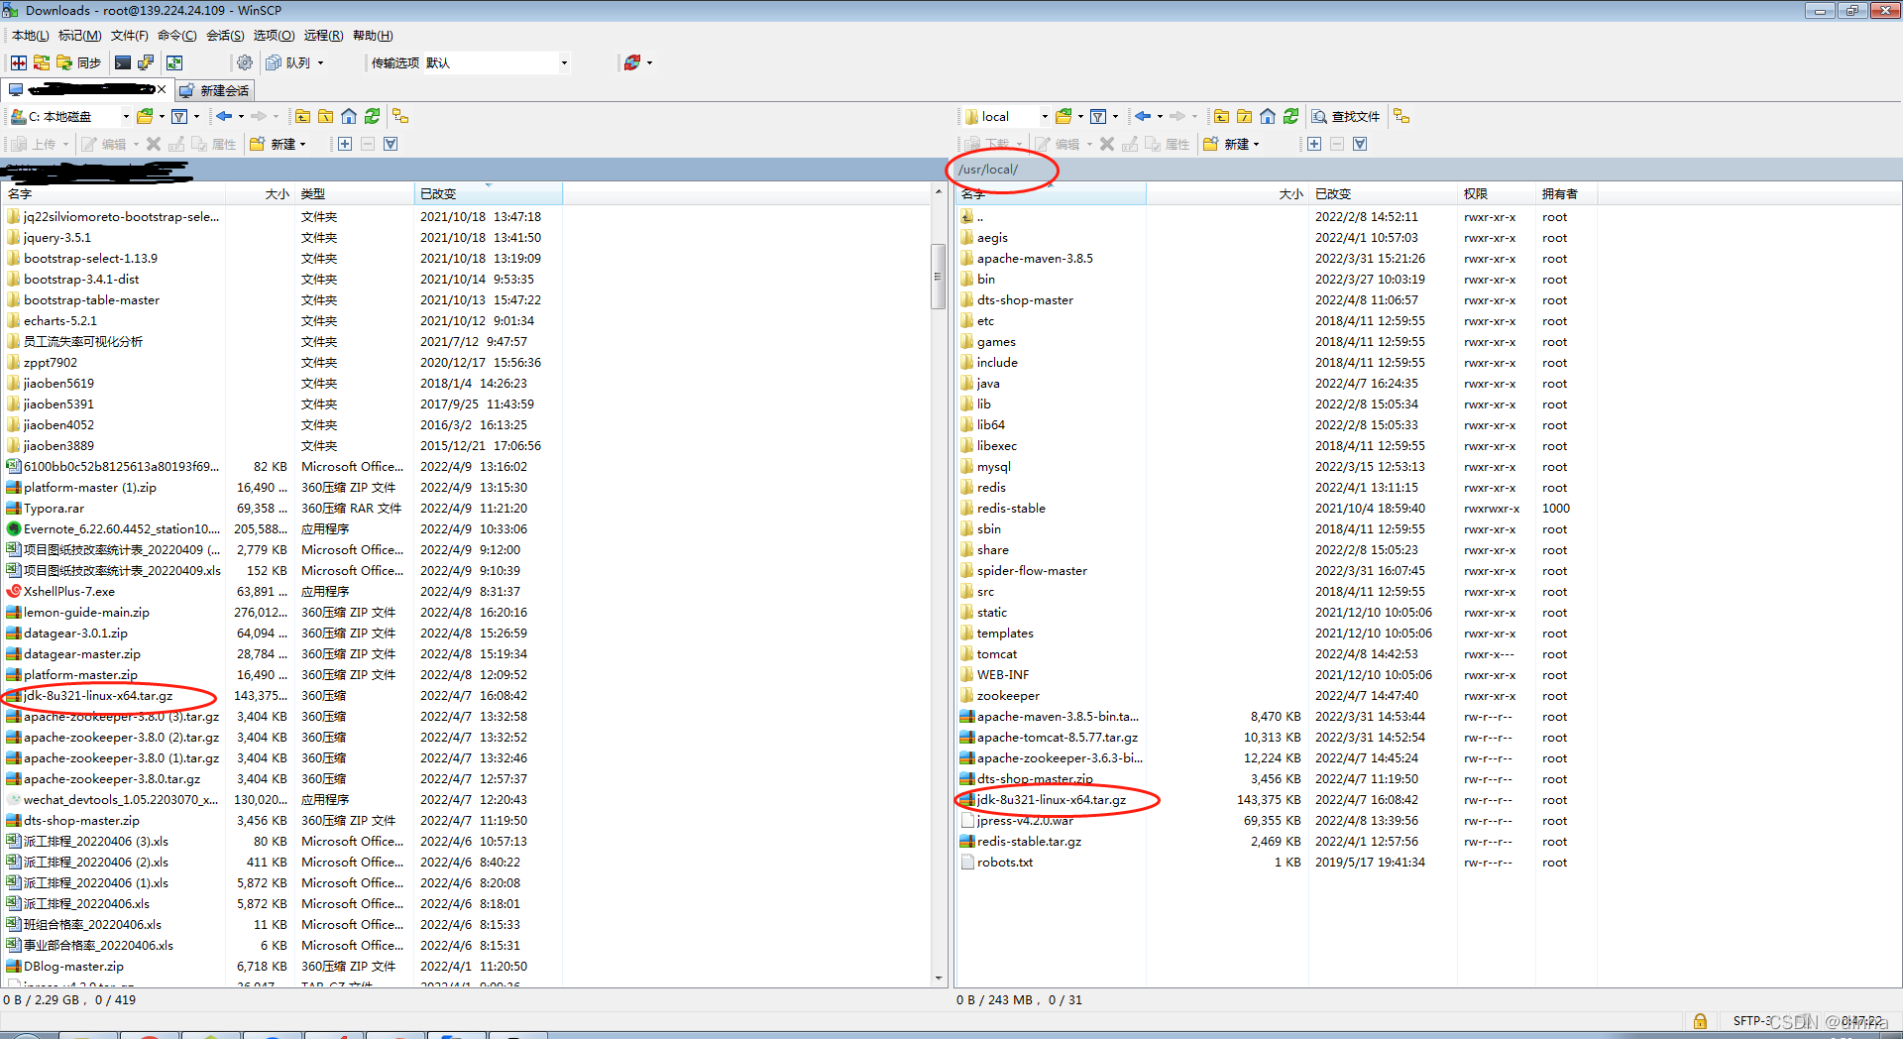This screenshot has height=1039, width=1903.
Task: Click the compare directories toolbar icon
Action: (19, 62)
